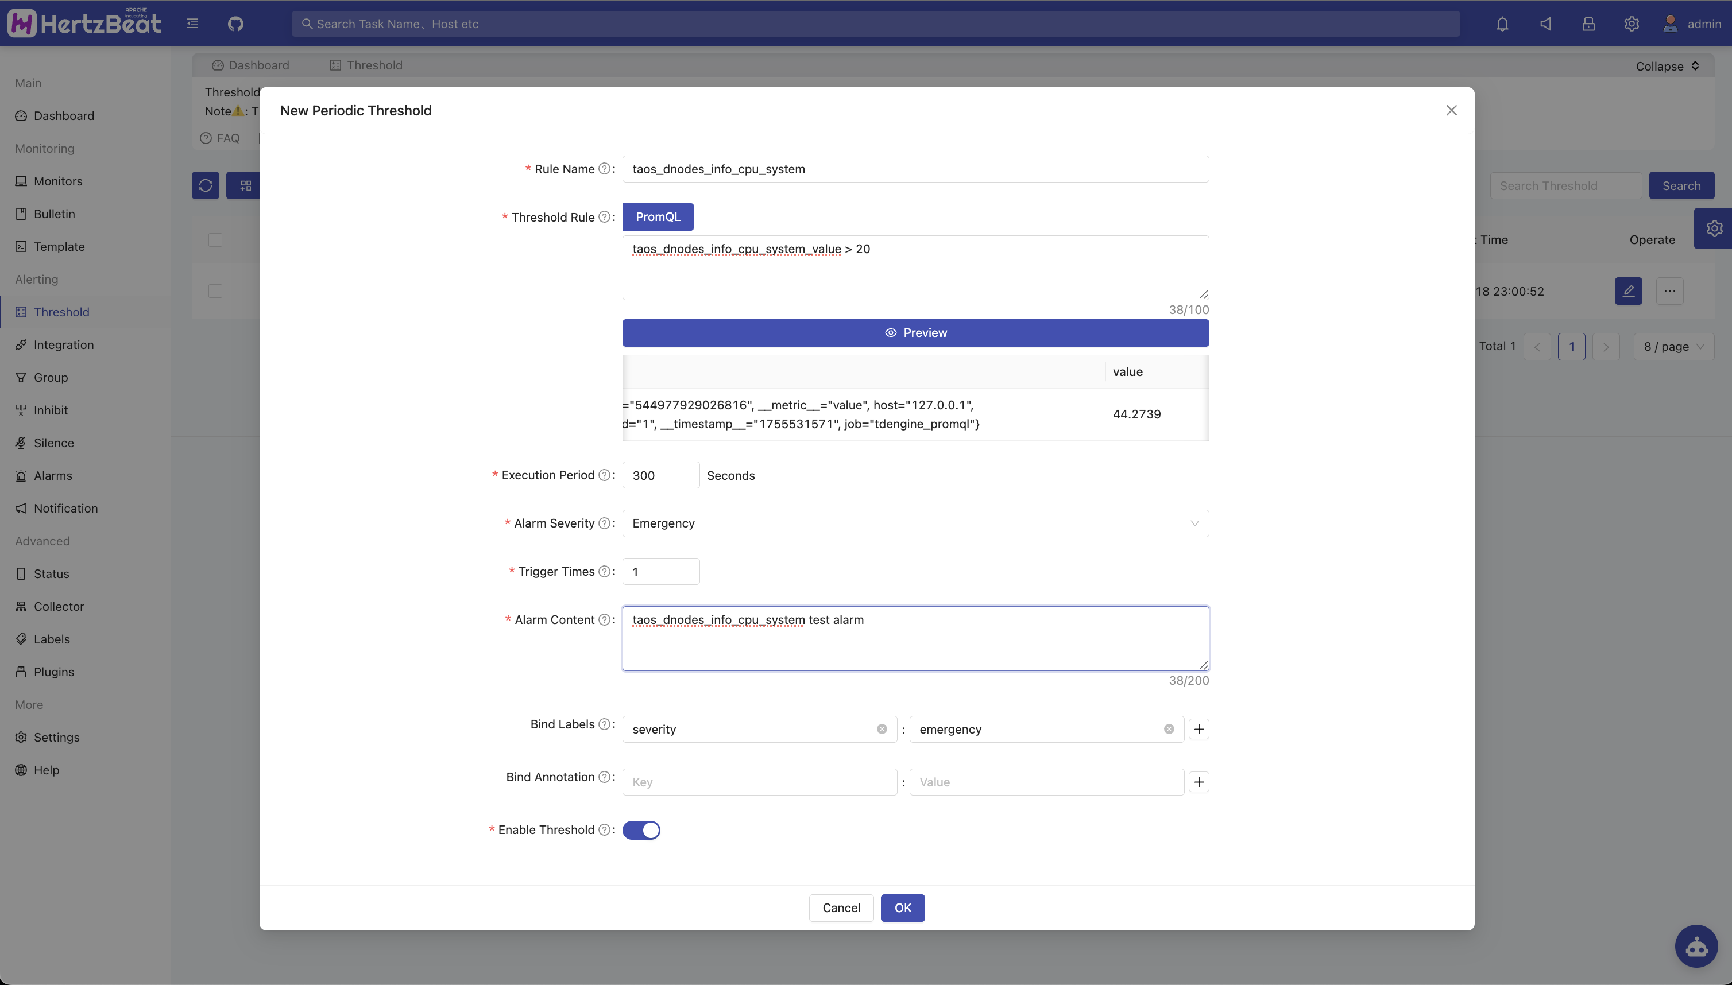Open Alarms in the sidebar
Screen dimensions: 1732x985
click(x=53, y=476)
